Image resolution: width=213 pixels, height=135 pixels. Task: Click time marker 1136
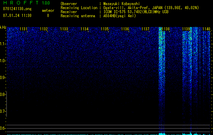tap(125, 29)
